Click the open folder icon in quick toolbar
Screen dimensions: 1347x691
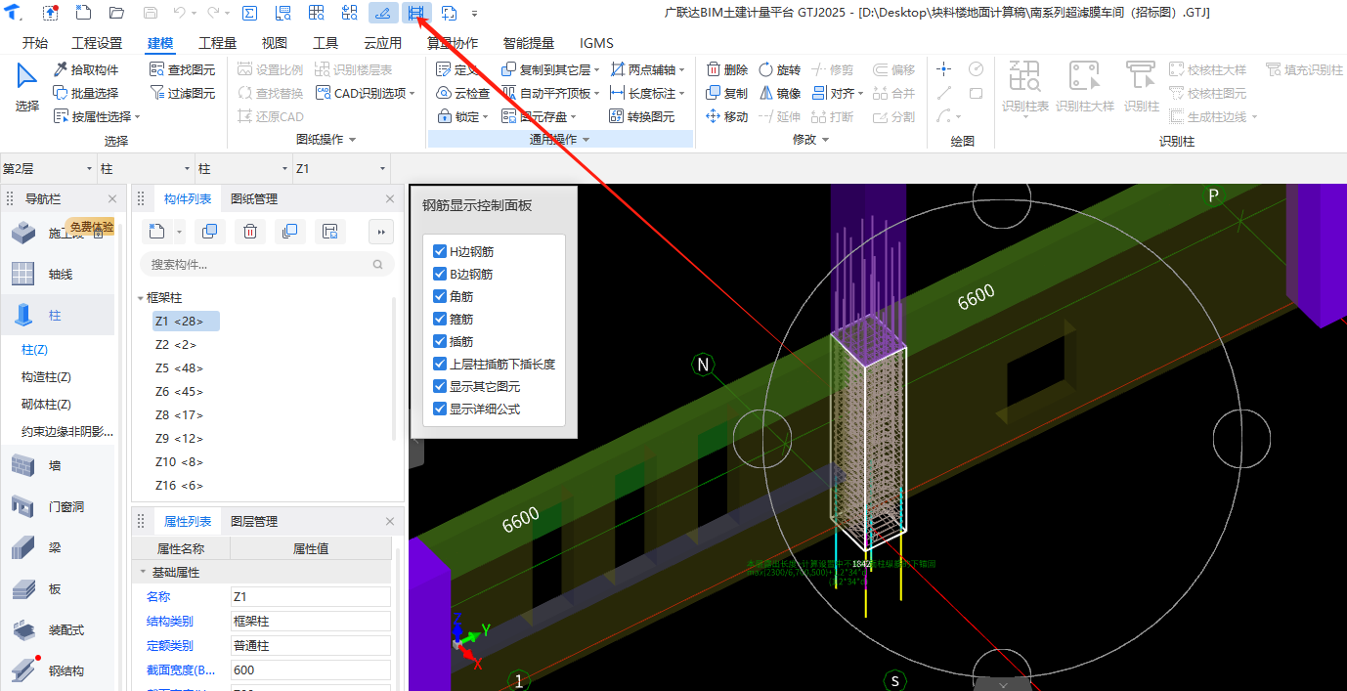(116, 13)
